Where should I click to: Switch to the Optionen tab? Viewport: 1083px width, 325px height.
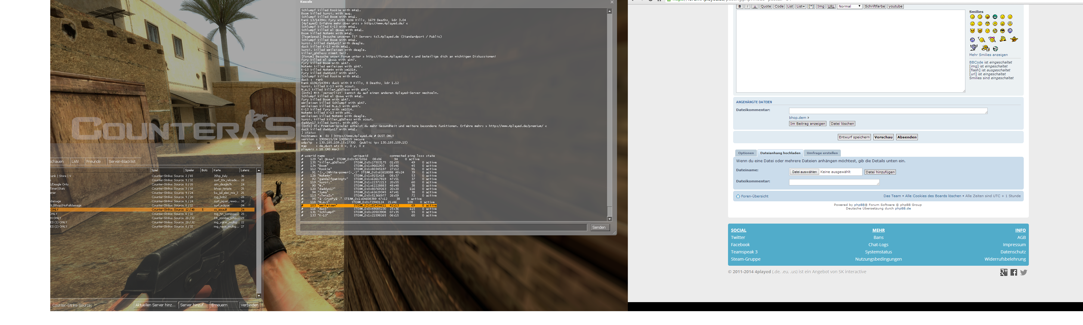click(746, 153)
